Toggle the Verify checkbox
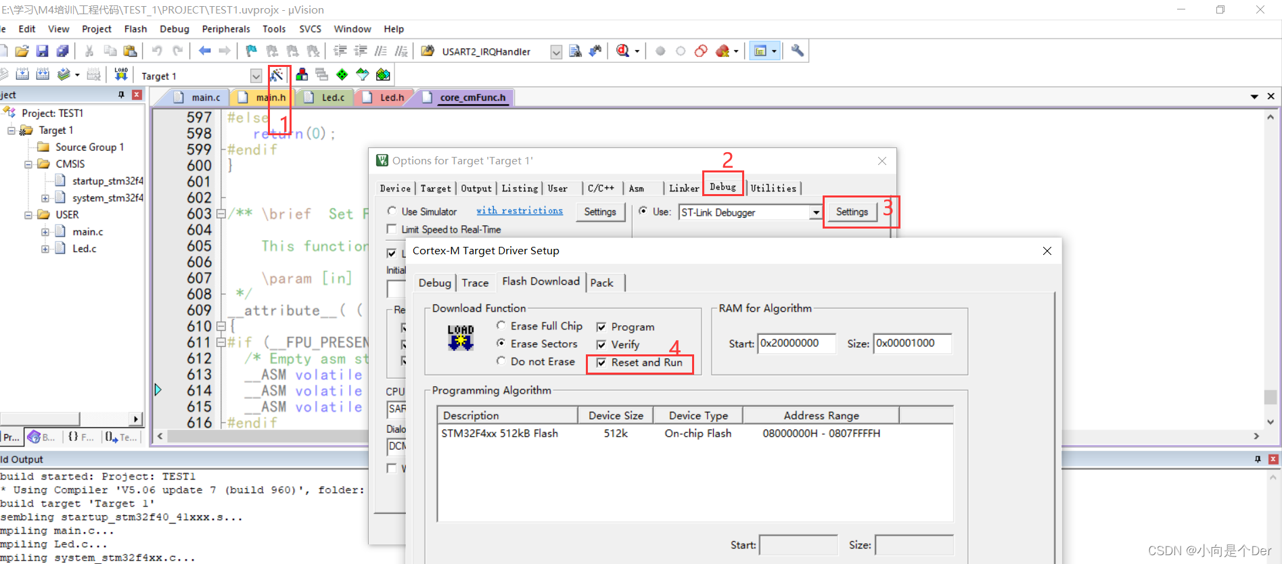The width and height of the screenshot is (1282, 564). (x=601, y=345)
